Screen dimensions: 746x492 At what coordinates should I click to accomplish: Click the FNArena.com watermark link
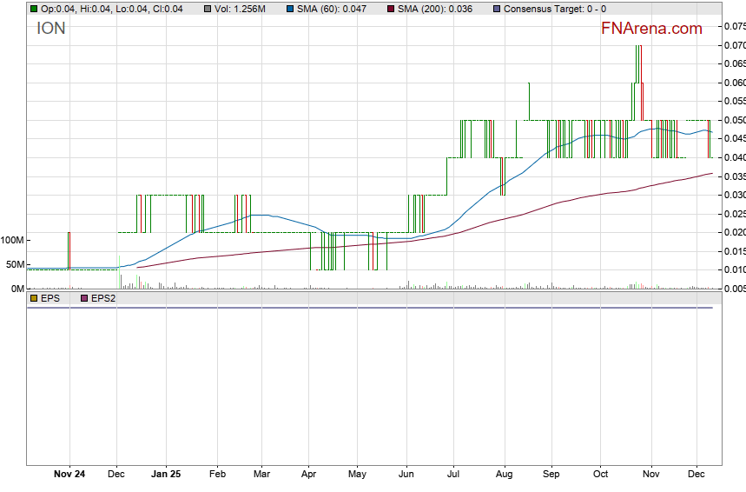pos(651,29)
